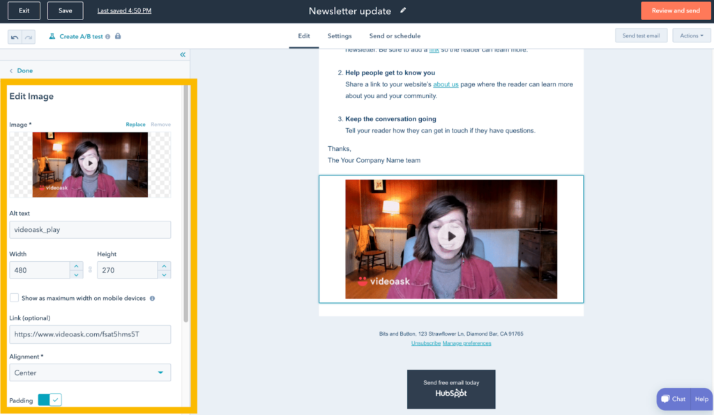Click 'Help people get to know you' heading

point(390,72)
